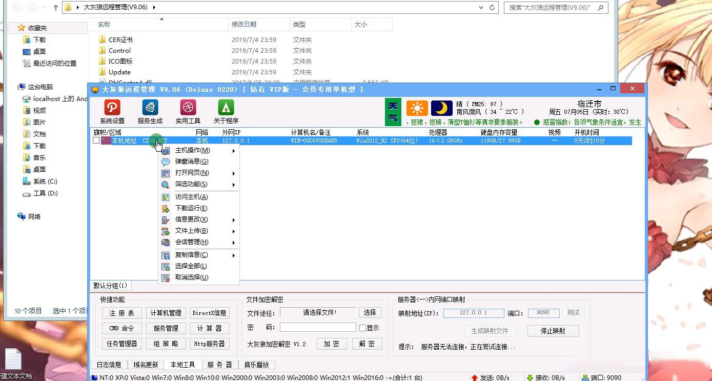The image size is (712, 381).
Task: Click the 弹窗消息 speech bubble icon
Action: (x=166, y=162)
